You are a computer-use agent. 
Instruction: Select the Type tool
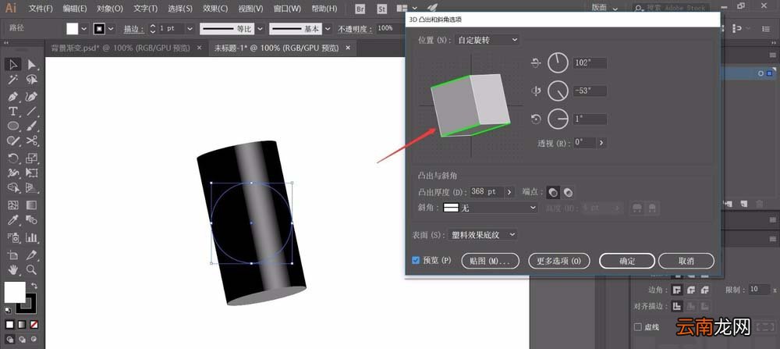pyautogui.click(x=13, y=111)
